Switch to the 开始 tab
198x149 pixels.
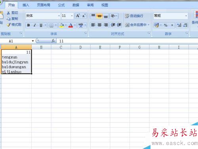coord(11,5)
